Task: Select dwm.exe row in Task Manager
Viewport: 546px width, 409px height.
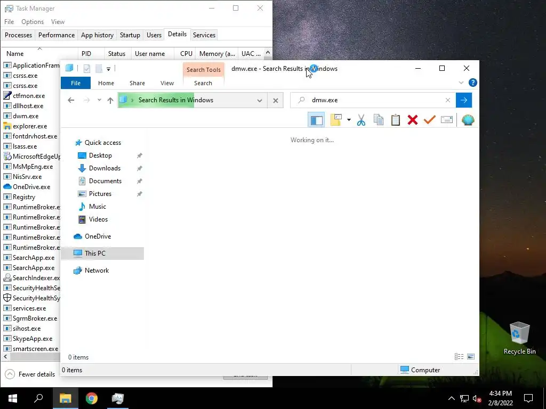Action: 31,116
